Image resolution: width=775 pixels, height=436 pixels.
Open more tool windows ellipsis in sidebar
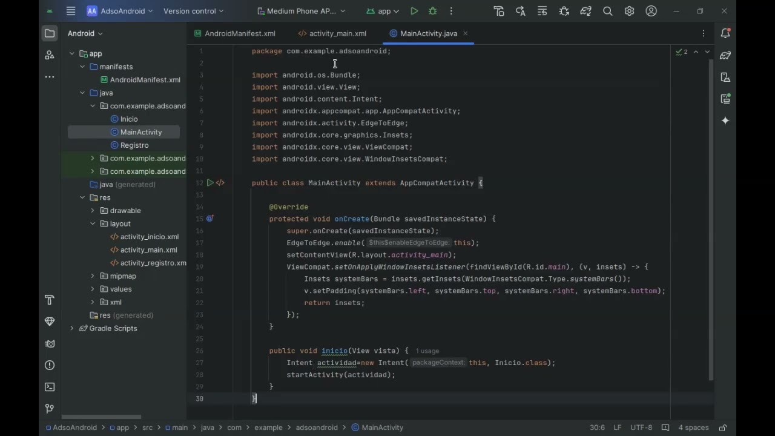(x=50, y=77)
